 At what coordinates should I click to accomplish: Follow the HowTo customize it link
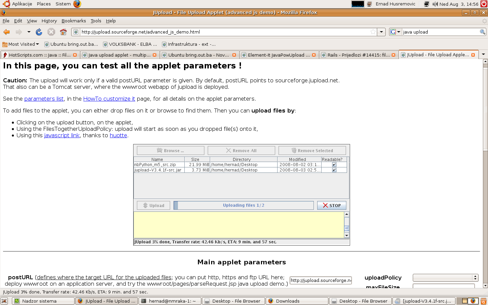point(109,99)
